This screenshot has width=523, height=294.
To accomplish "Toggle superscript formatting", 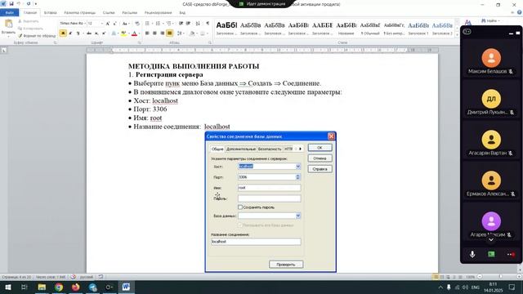I will coord(104,33).
